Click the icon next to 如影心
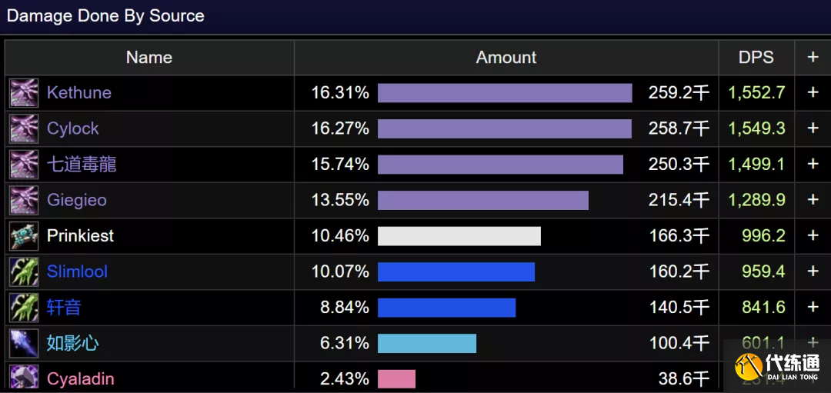 pos(24,343)
